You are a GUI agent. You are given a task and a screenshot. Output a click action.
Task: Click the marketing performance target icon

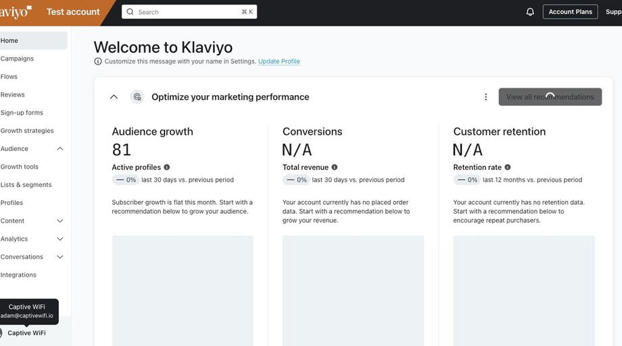coord(137,97)
